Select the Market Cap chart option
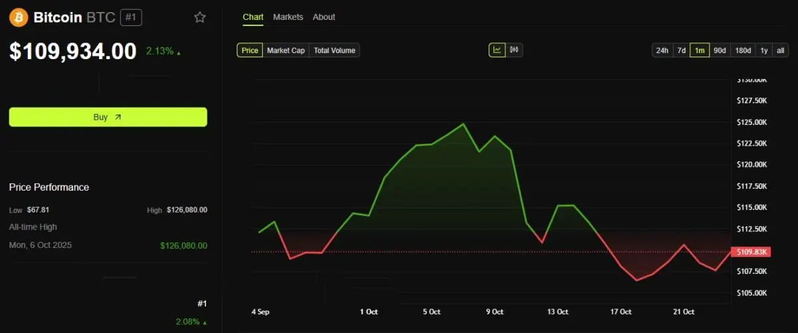Screen dimensions: 798x333 click(286, 50)
